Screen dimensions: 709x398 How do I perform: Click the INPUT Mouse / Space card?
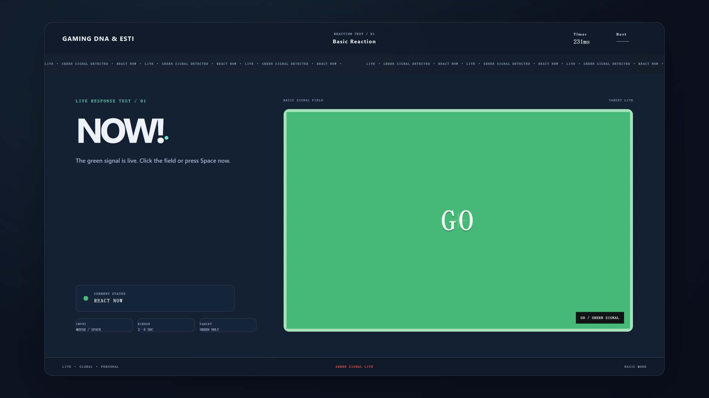pos(104,325)
